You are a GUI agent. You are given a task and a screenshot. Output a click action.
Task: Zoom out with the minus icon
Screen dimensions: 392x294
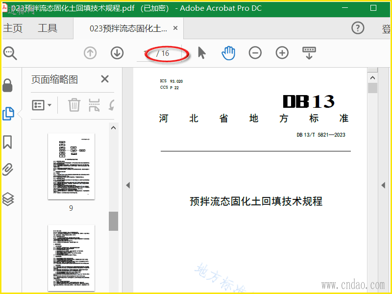point(255,53)
